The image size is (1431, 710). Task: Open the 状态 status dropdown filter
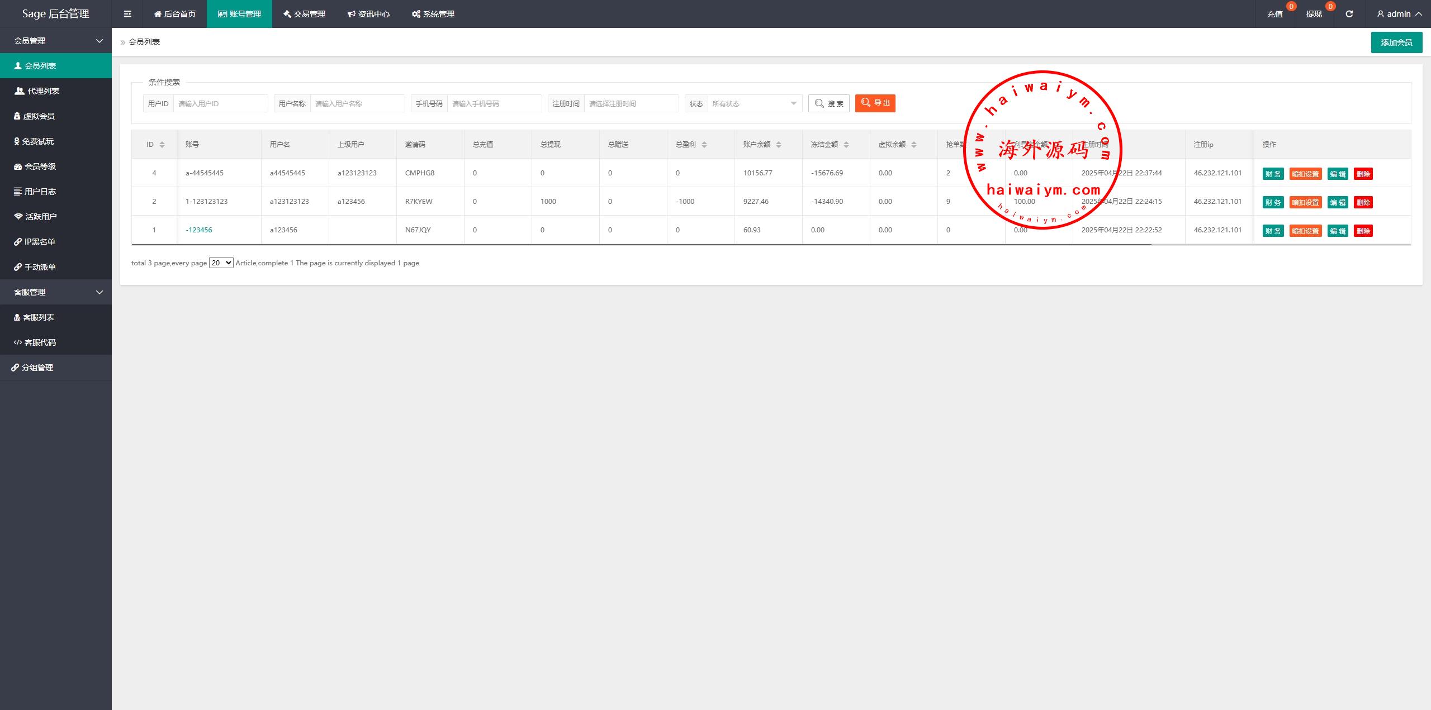(x=754, y=103)
